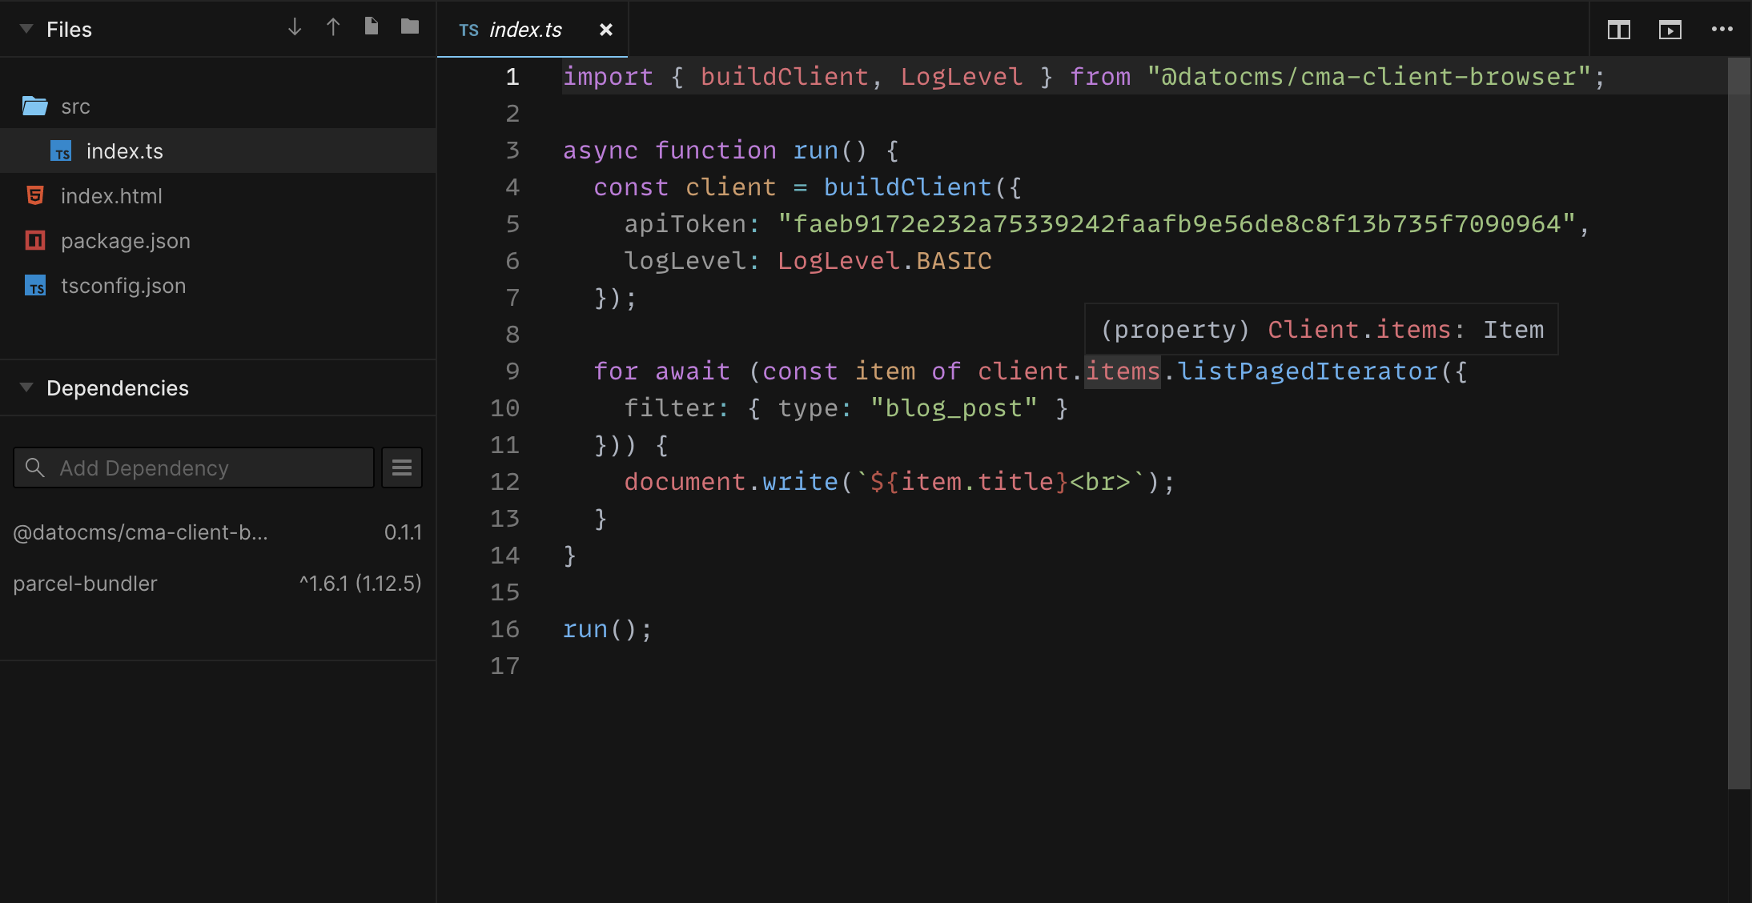Click the export sandbox down-arrow icon

pos(295,26)
